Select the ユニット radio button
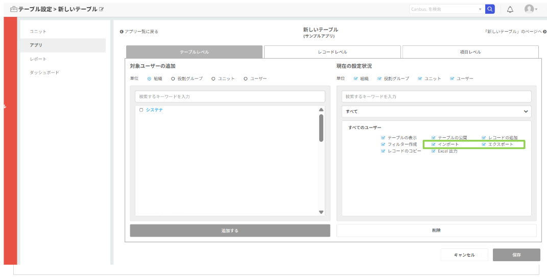 click(213, 79)
